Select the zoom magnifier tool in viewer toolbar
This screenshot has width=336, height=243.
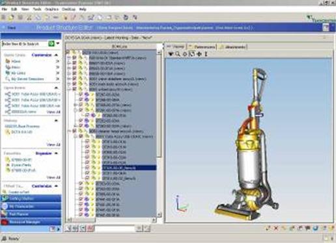(x=178, y=54)
